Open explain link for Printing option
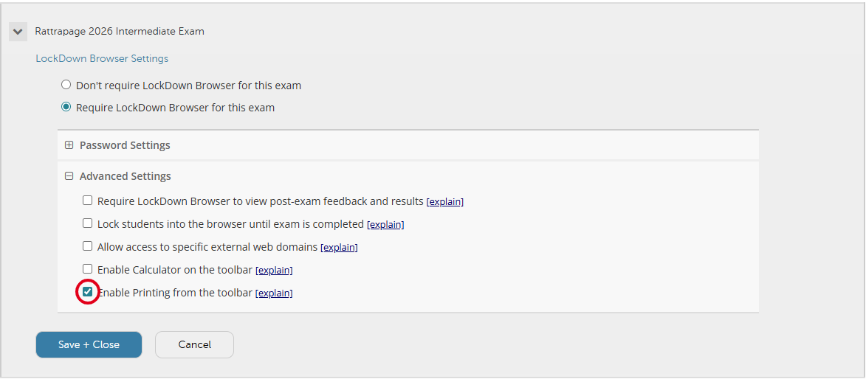This screenshot has height=379, width=866. [274, 293]
